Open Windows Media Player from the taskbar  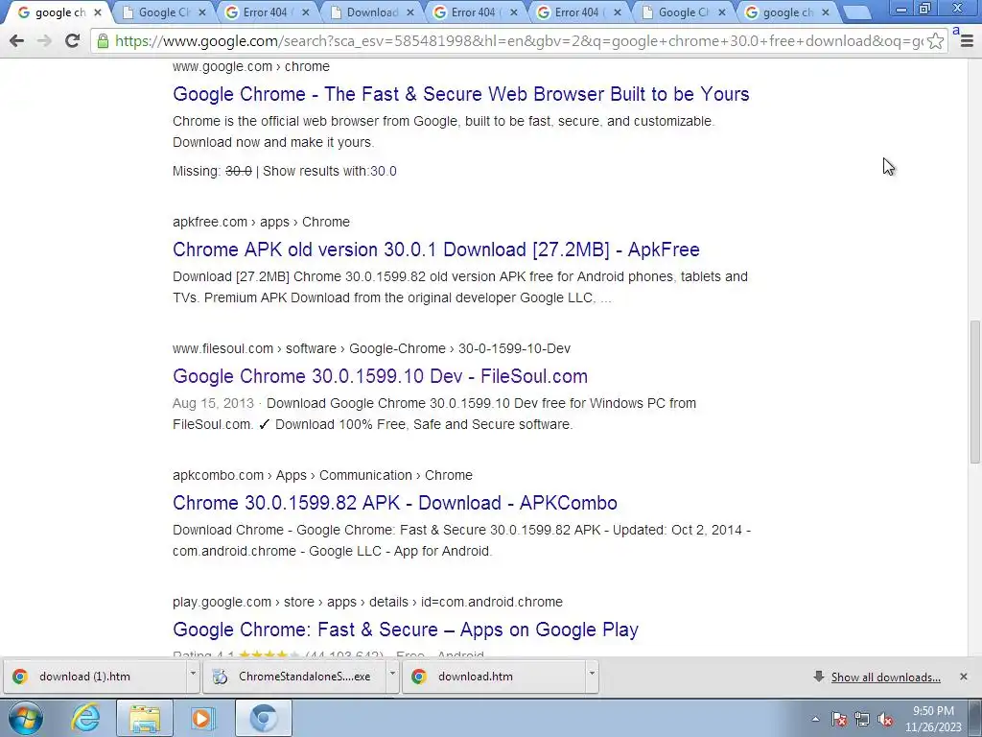(x=201, y=718)
